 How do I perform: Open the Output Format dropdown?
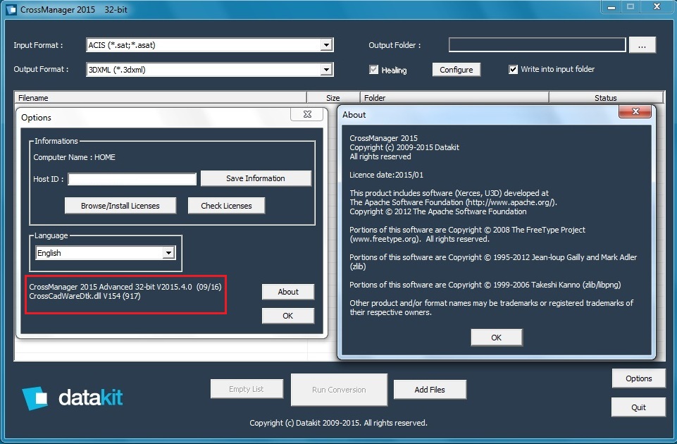326,70
